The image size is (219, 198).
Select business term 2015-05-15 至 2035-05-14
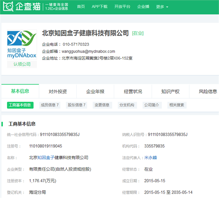click(x=168, y=193)
